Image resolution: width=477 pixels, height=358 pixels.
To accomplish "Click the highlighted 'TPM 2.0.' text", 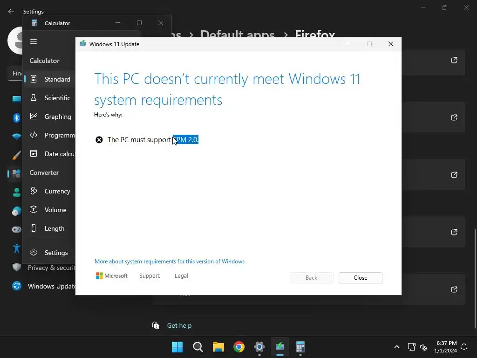I will click(185, 140).
